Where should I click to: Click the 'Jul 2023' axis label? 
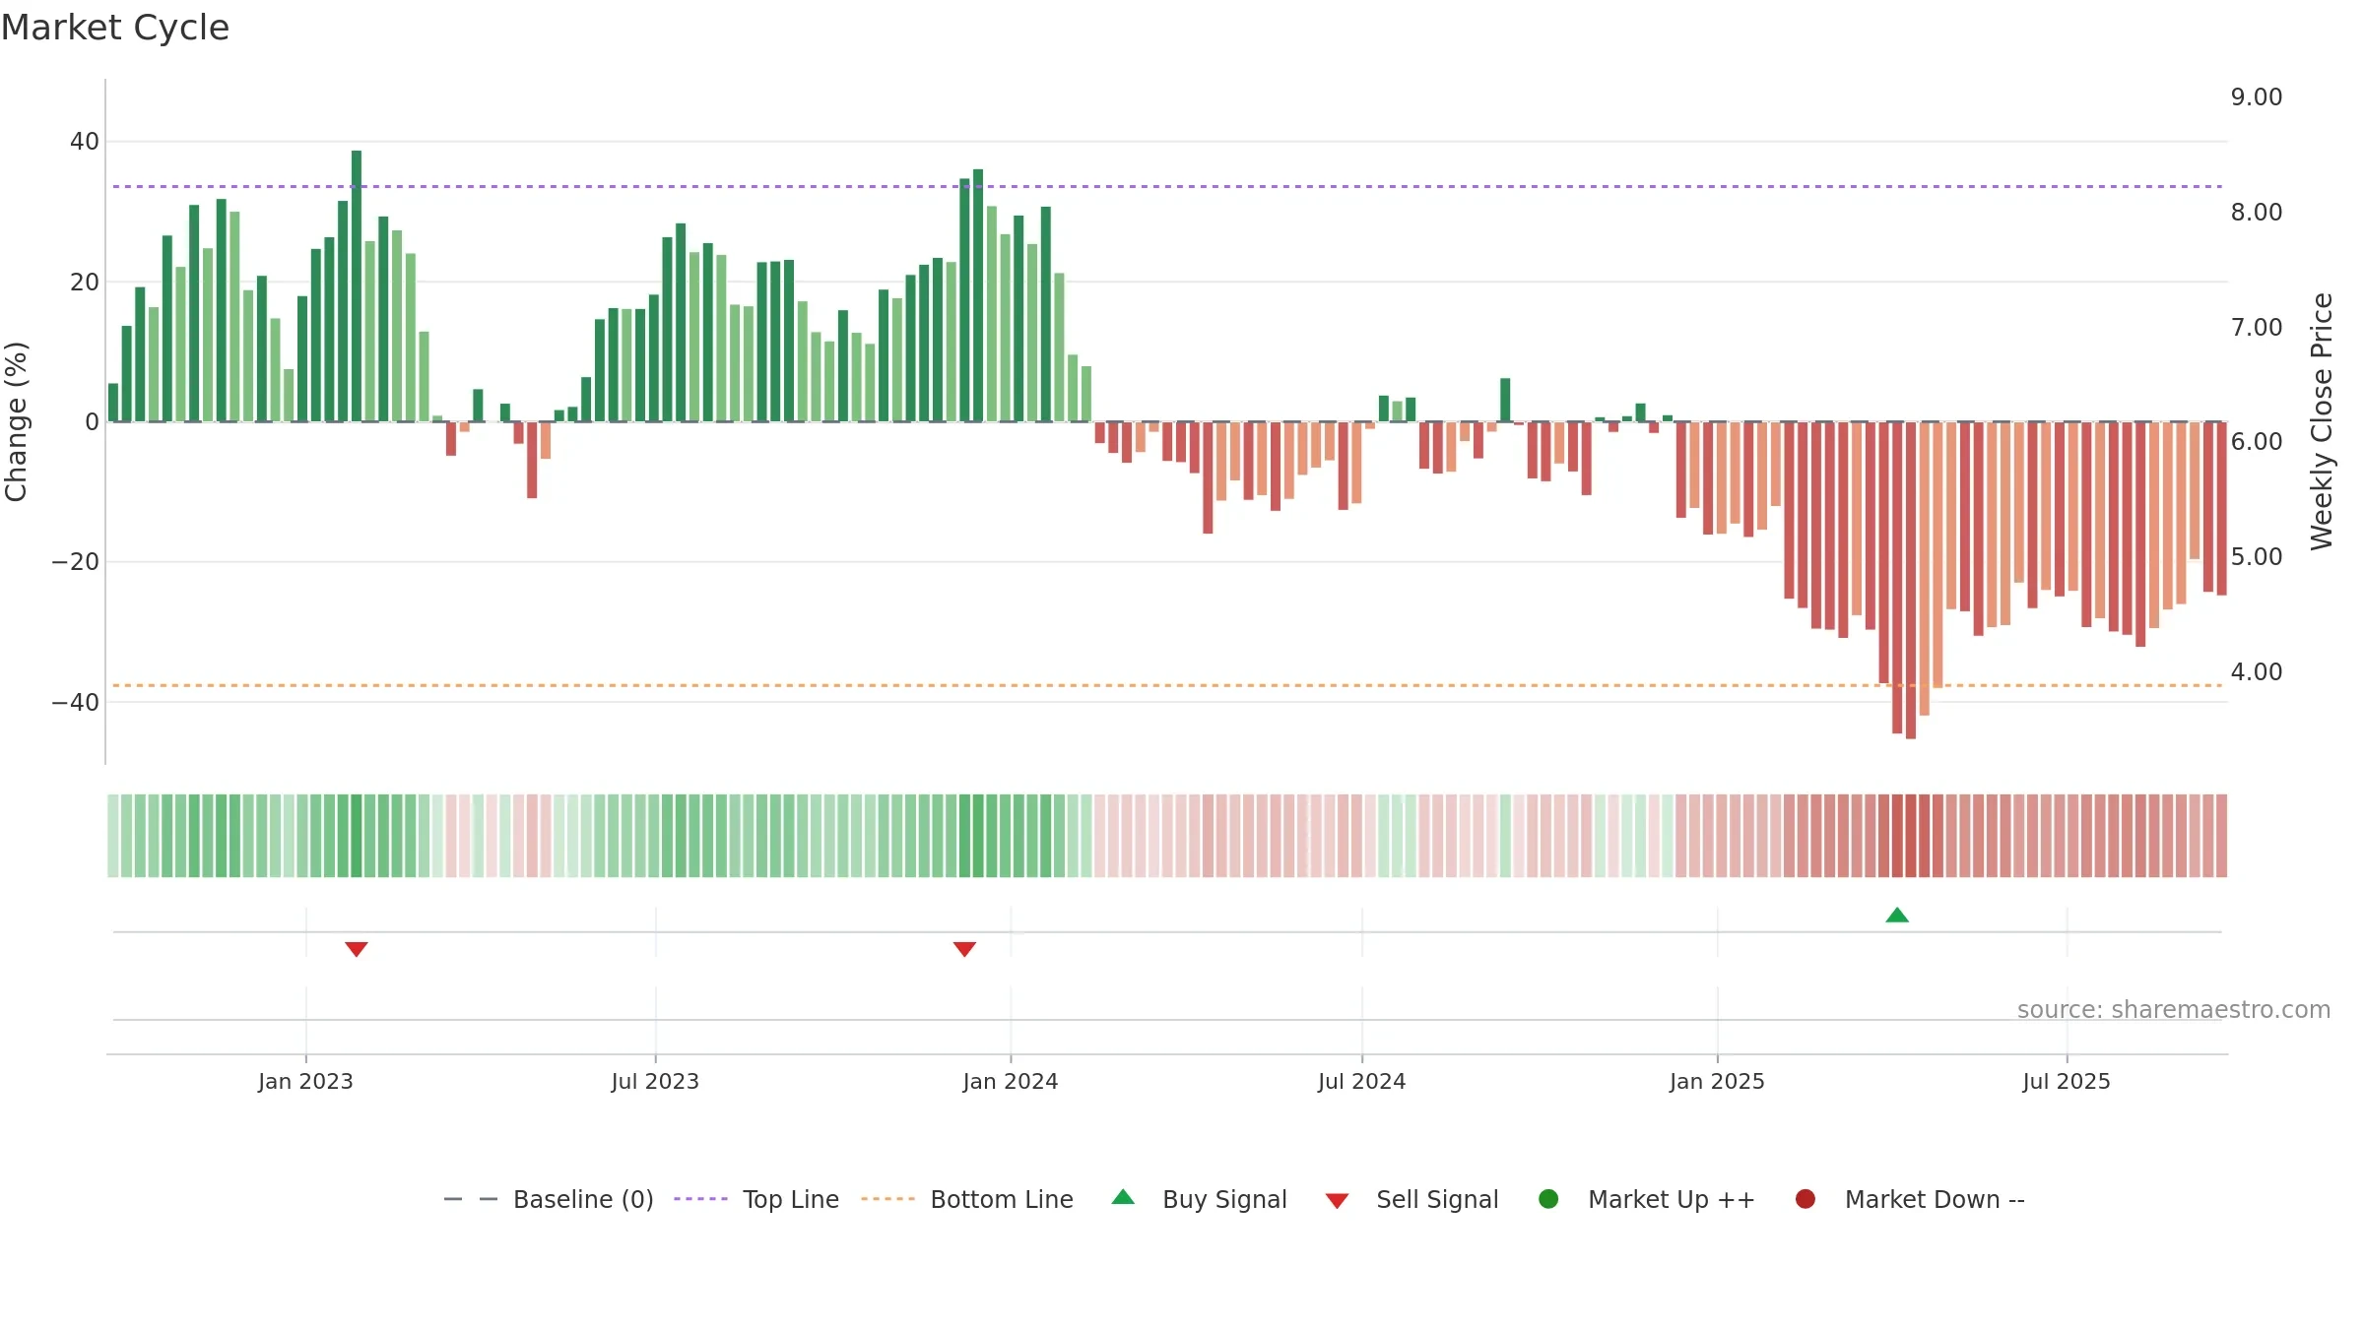click(x=655, y=1081)
